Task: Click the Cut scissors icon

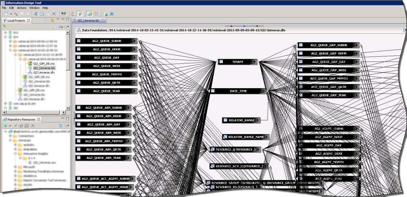Action: coord(36,14)
